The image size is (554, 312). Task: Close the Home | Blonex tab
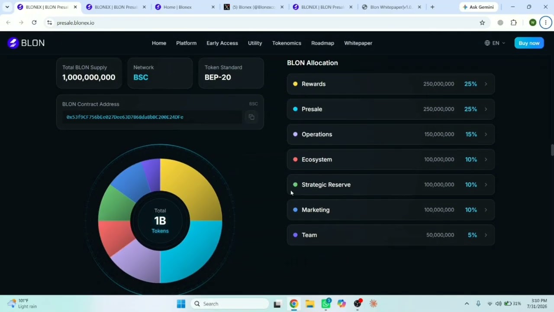(x=213, y=7)
